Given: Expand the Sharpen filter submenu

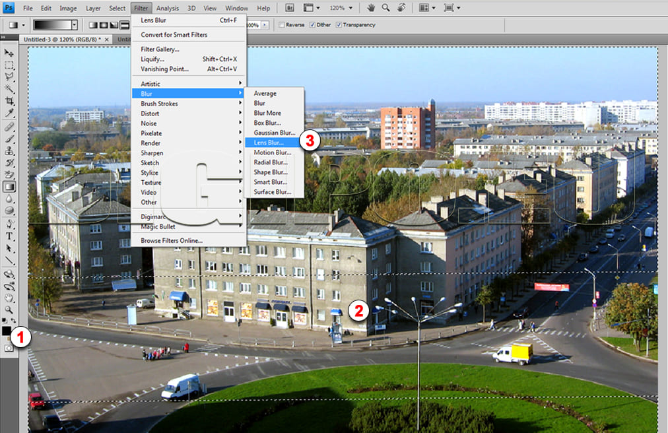Looking at the screenshot, I should tap(189, 152).
